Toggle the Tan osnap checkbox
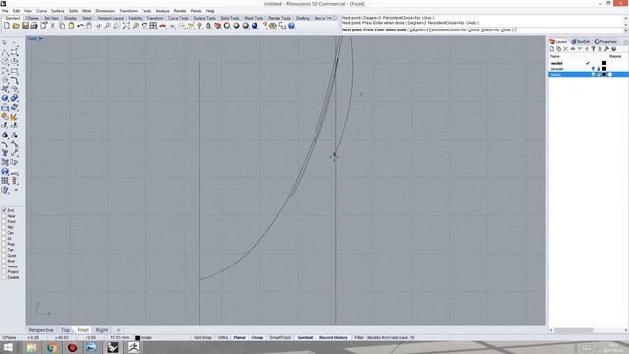The width and height of the screenshot is (629, 354). click(x=4, y=250)
